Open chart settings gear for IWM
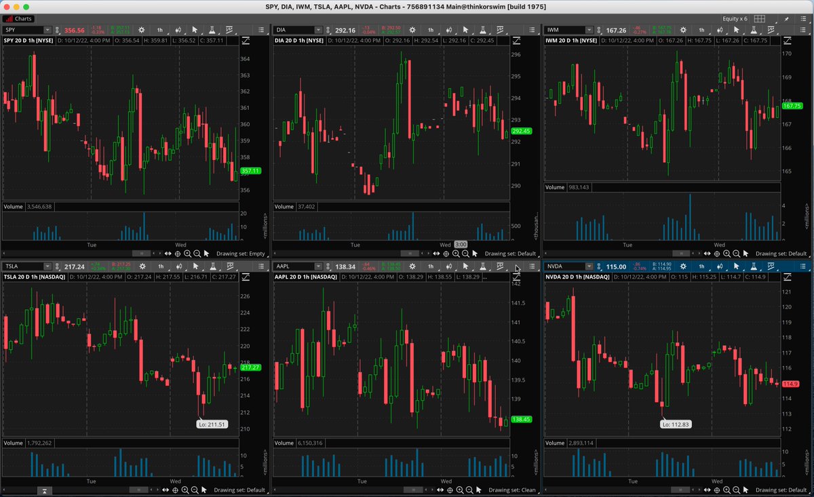 682,30
